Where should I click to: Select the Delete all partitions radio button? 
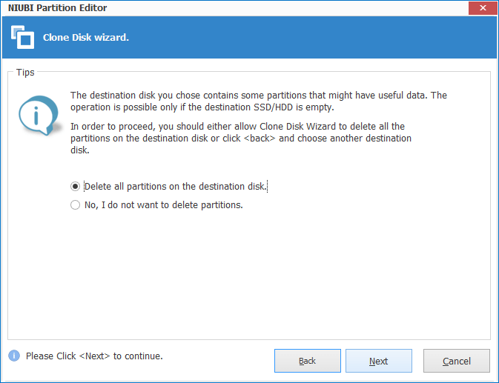click(x=75, y=187)
